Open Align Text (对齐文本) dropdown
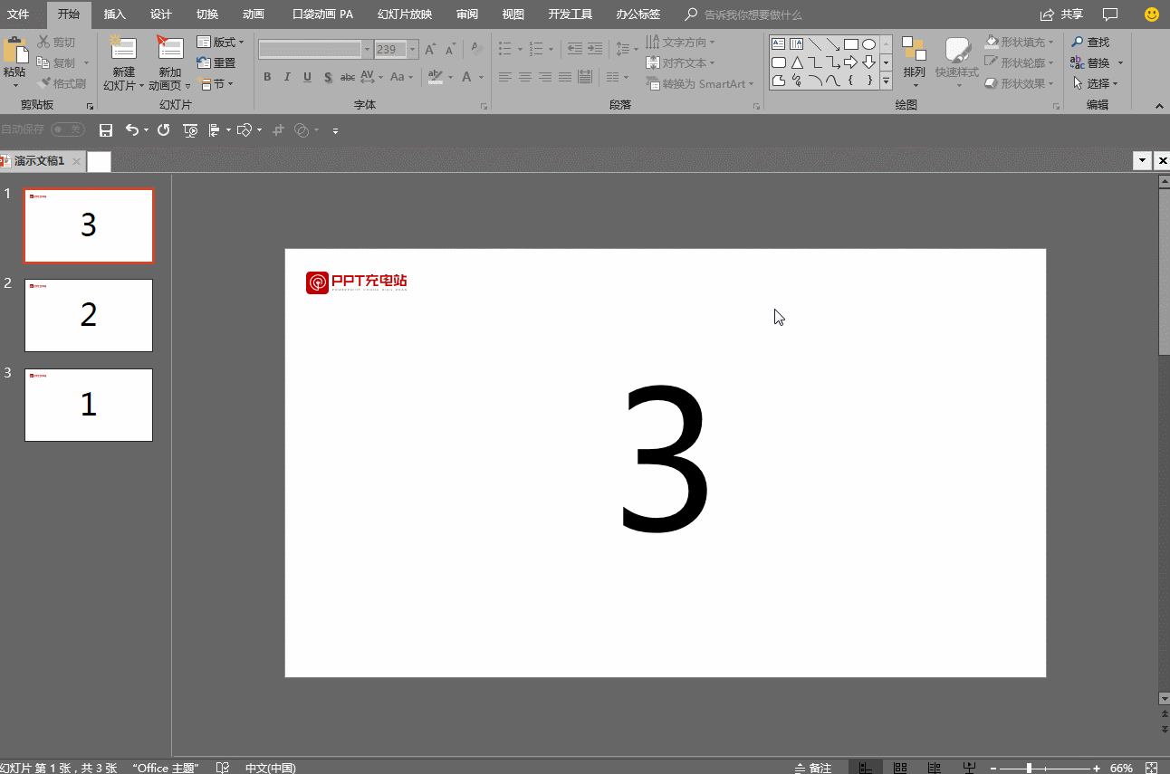 pyautogui.click(x=681, y=63)
